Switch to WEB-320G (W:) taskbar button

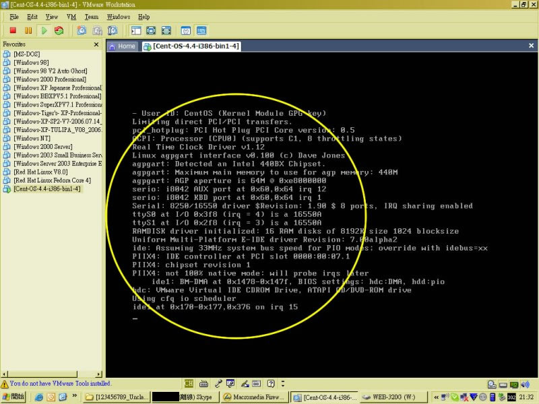click(393, 397)
